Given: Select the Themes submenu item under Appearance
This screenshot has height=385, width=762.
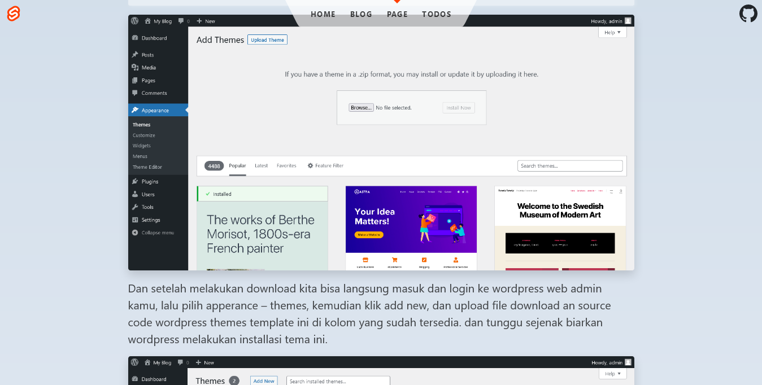Looking at the screenshot, I should [x=142, y=125].
